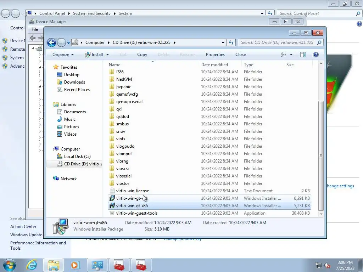
Task: Open Downloads in the navigation pane
Action: coord(74,82)
